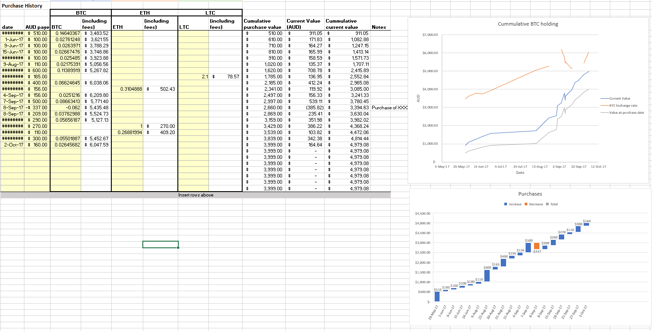Select BTC amount cell 0.14640367
652x331 pixels.
click(x=66, y=33)
